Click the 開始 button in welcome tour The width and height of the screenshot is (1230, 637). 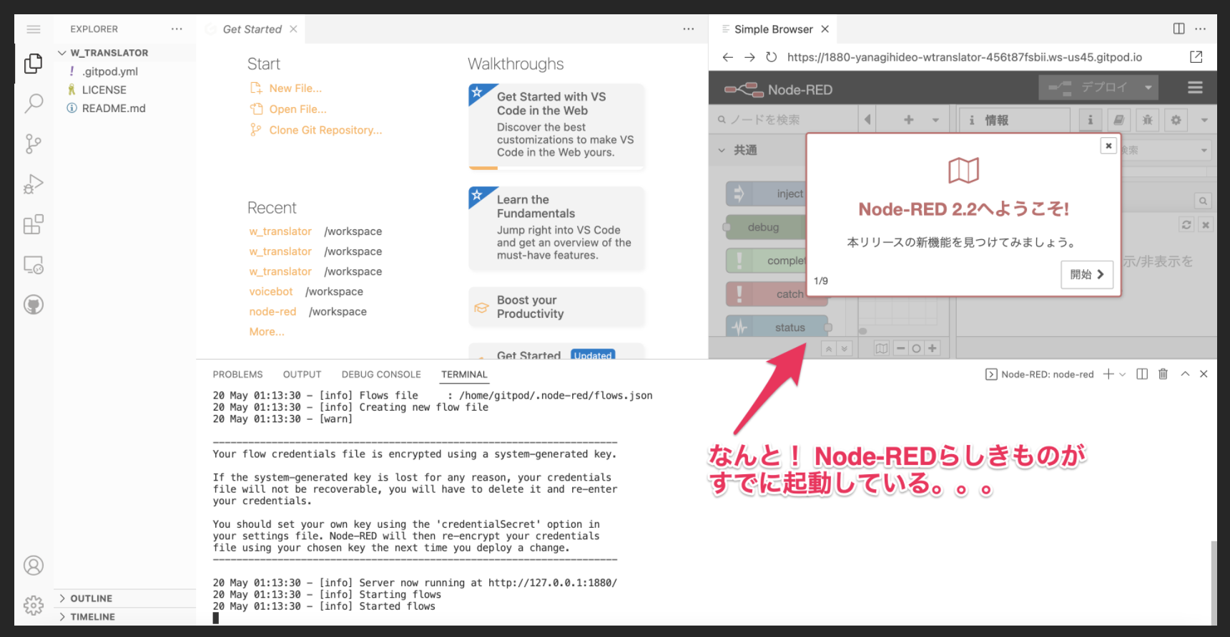point(1087,274)
